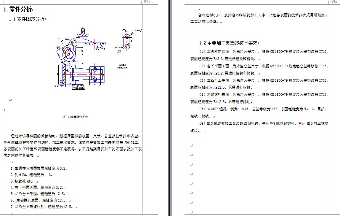The height and width of the screenshot is (216, 340).
Task: Click the final line "螺纹。" on right page
Action: tap(196, 131)
